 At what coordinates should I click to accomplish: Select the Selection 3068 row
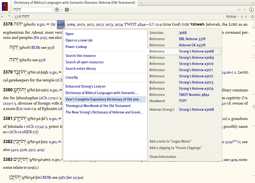(184, 33)
